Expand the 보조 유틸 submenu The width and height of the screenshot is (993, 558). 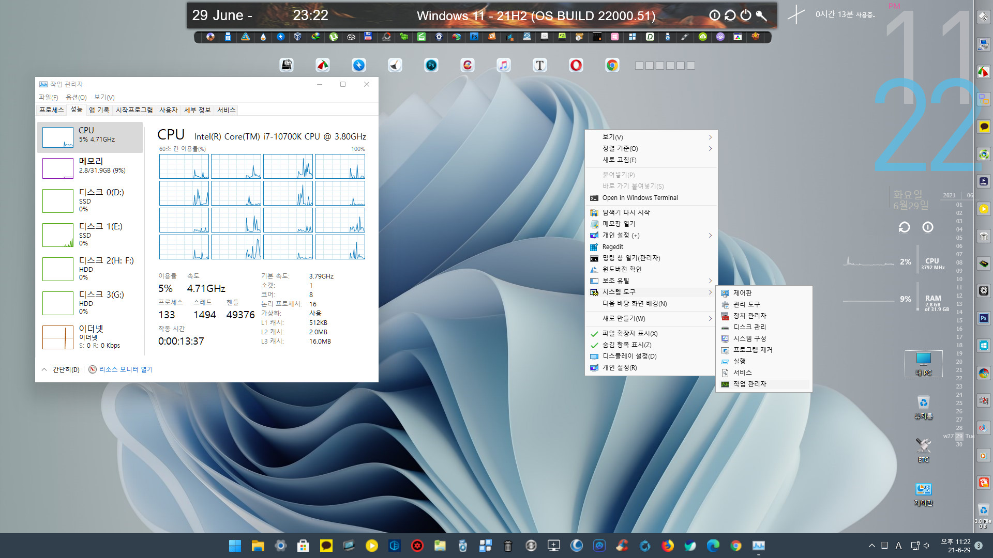coord(651,281)
